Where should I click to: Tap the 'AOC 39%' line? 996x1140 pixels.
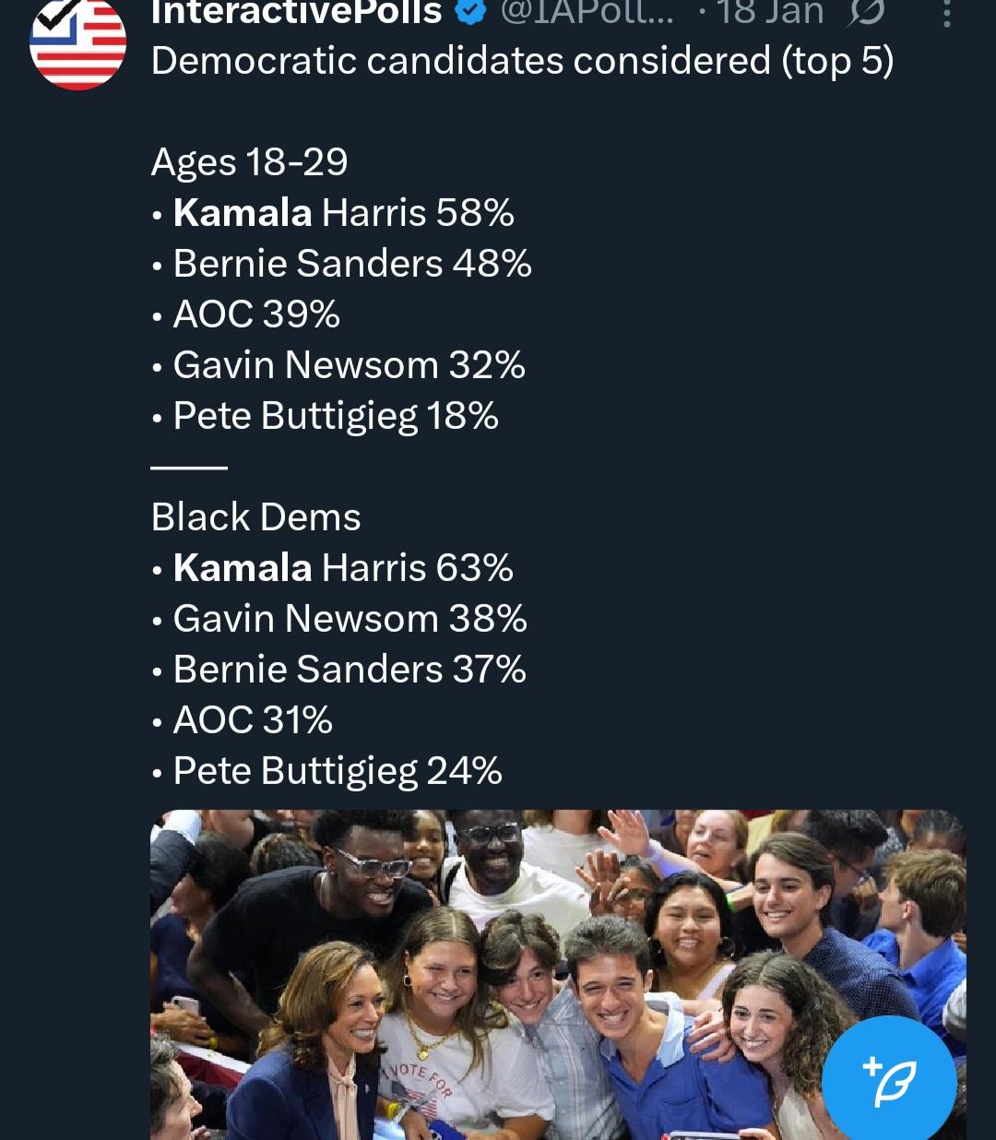click(256, 315)
